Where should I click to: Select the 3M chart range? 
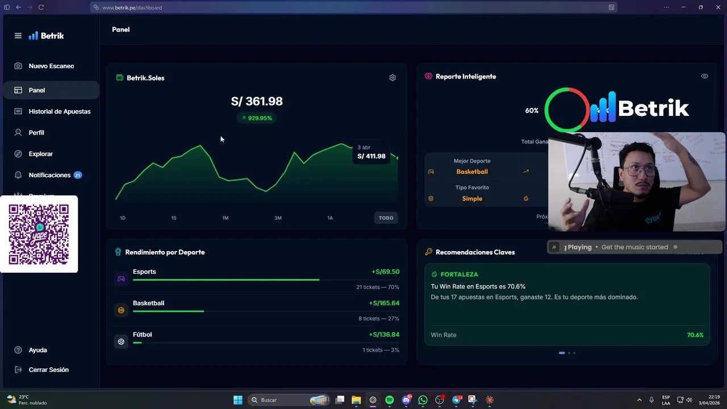tap(278, 218)
